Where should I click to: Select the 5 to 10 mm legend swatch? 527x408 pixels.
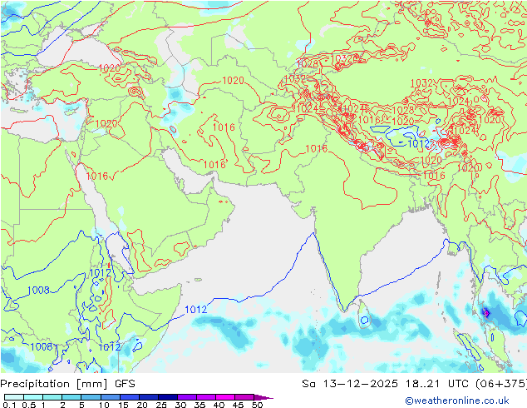(x=91, y=397)
